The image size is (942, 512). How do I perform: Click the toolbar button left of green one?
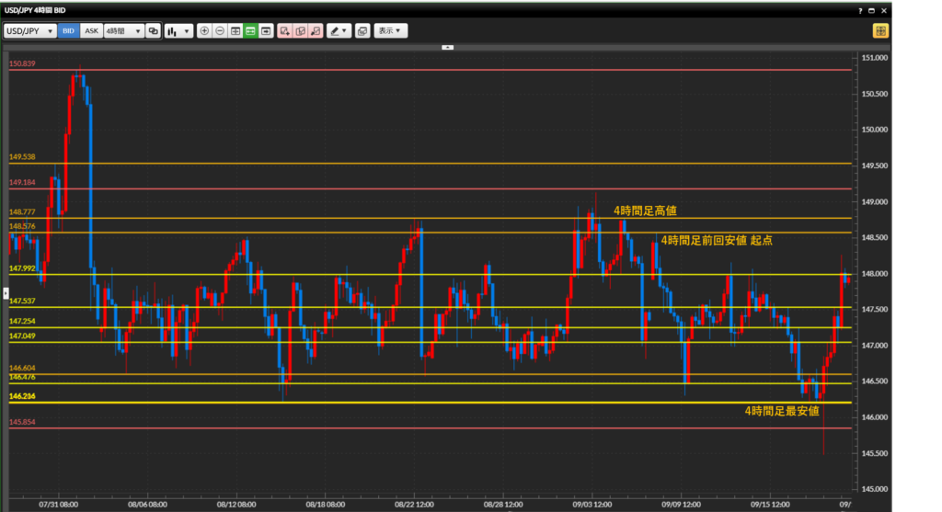(x=235, y=30)
